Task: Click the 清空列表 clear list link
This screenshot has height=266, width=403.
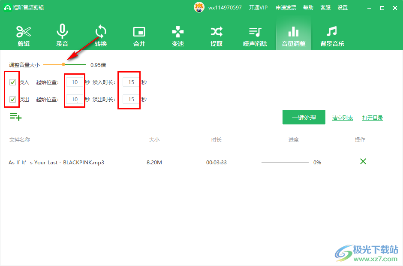Action: tap(343, 118)
